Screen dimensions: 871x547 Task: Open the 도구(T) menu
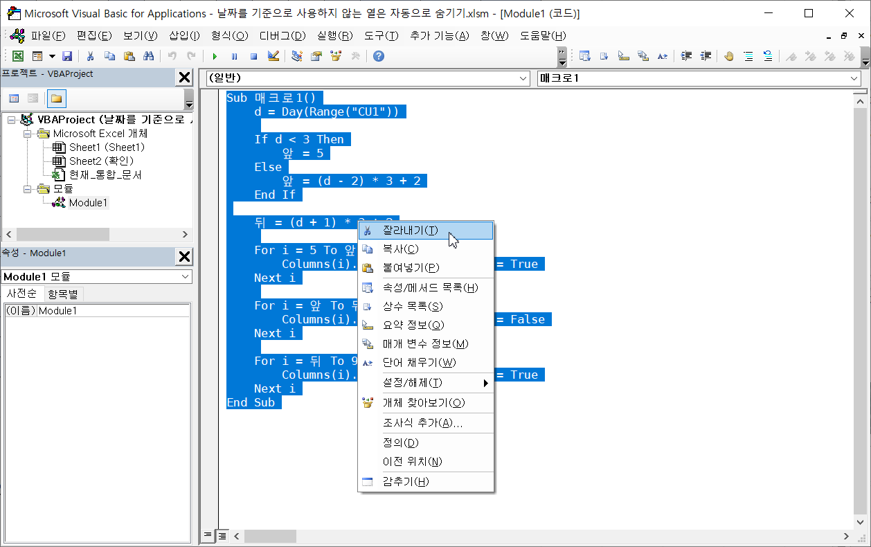[x=381, y=35]
